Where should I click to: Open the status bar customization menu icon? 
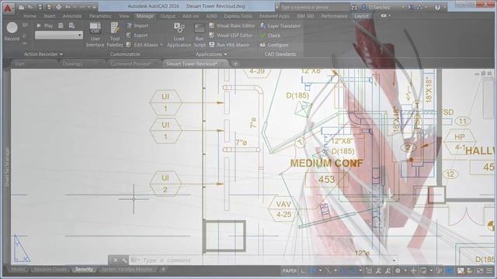coord(490,270)
